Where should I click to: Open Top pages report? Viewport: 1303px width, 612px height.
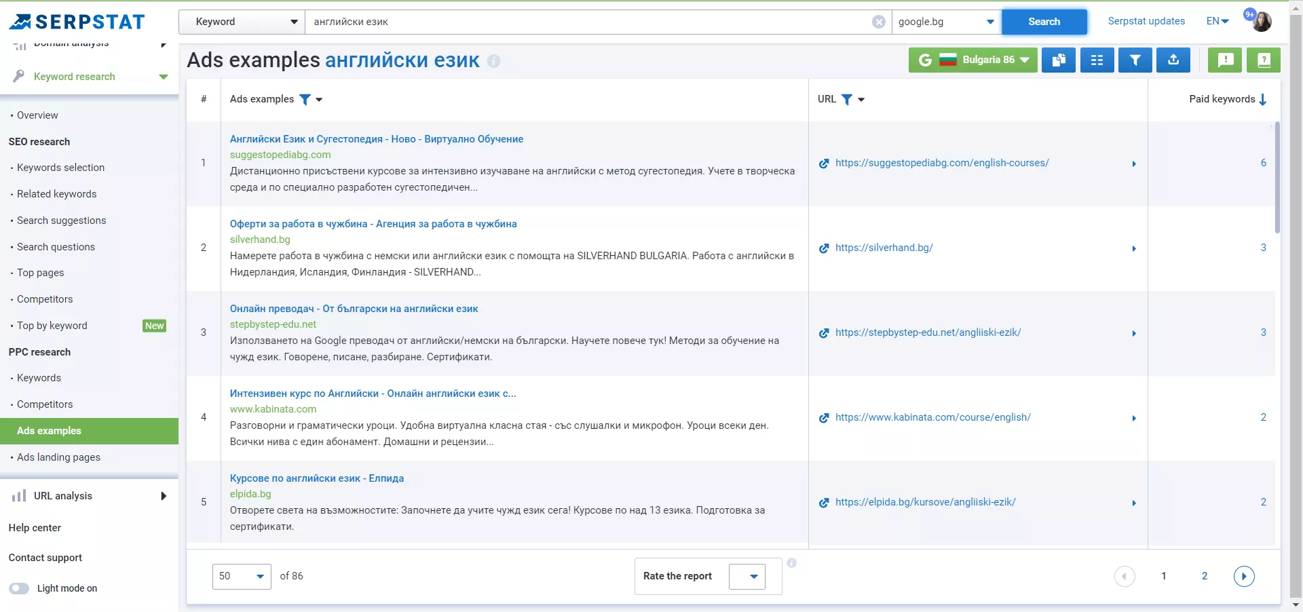[40, 273]
